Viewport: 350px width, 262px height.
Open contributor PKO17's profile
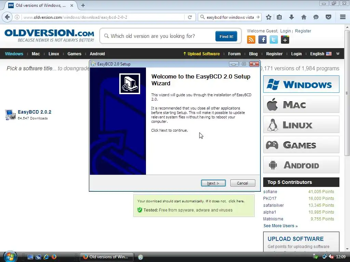[270, 199]
